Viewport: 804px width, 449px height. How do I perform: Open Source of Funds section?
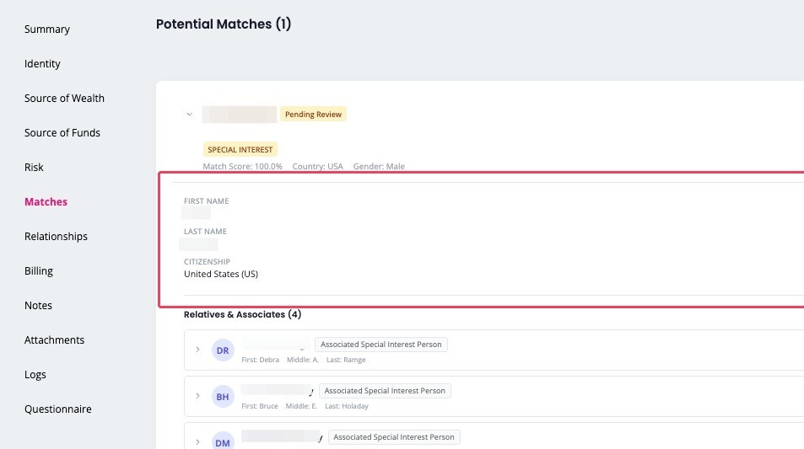coord(62,132)
